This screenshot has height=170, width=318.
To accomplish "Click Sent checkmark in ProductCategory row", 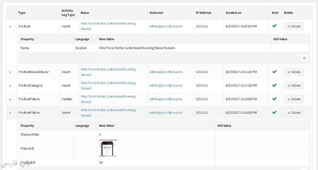I will pyautogui.click(x=274, y=85).
